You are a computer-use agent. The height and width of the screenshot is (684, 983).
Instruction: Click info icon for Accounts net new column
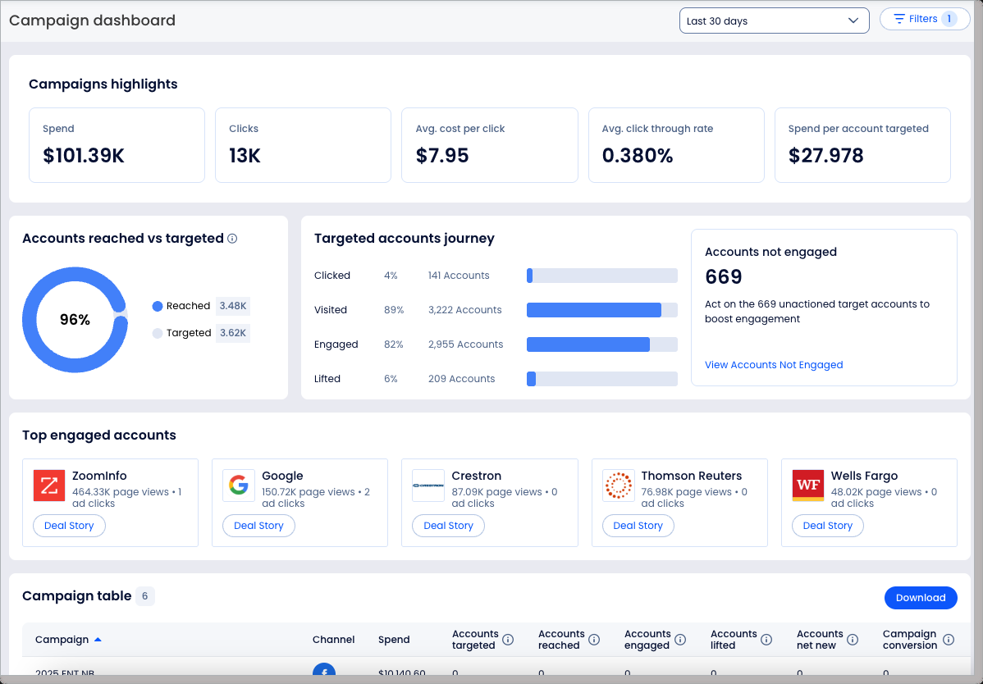coord(853,640)
